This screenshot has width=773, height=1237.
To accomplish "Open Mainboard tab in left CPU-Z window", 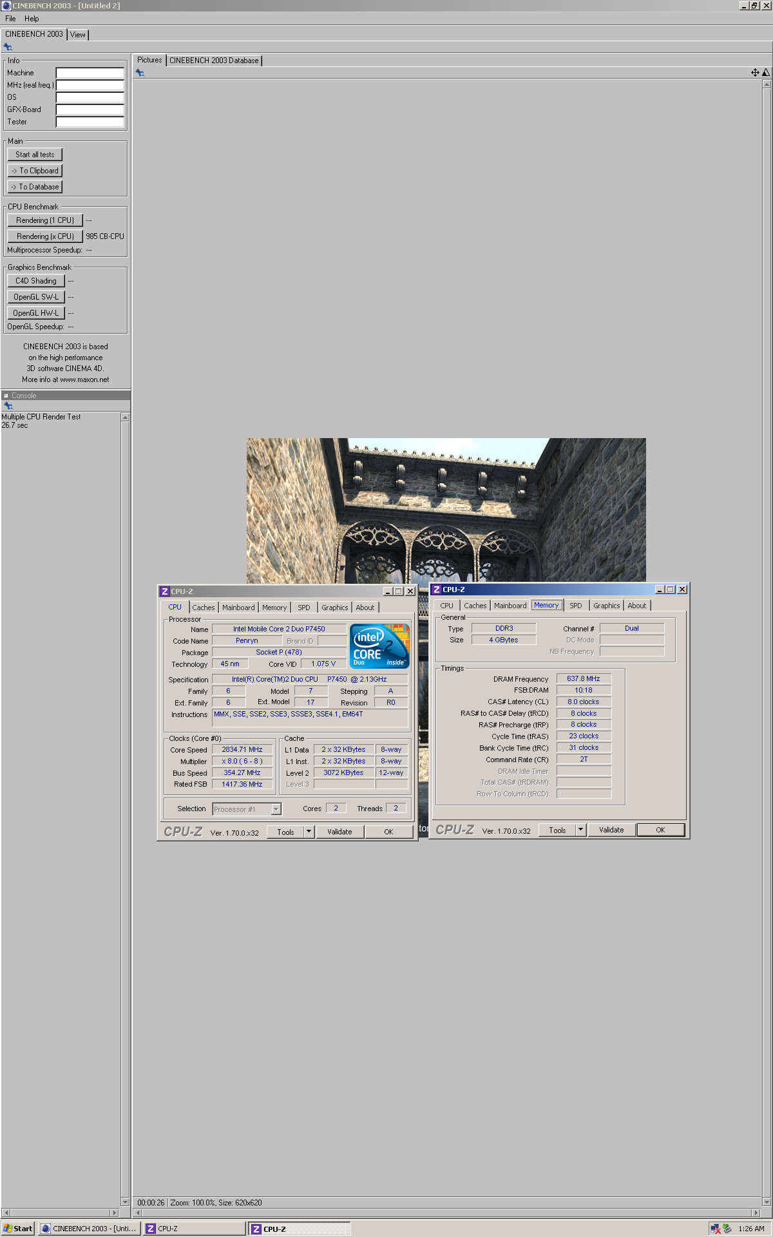I will click(x=238, y=608).
